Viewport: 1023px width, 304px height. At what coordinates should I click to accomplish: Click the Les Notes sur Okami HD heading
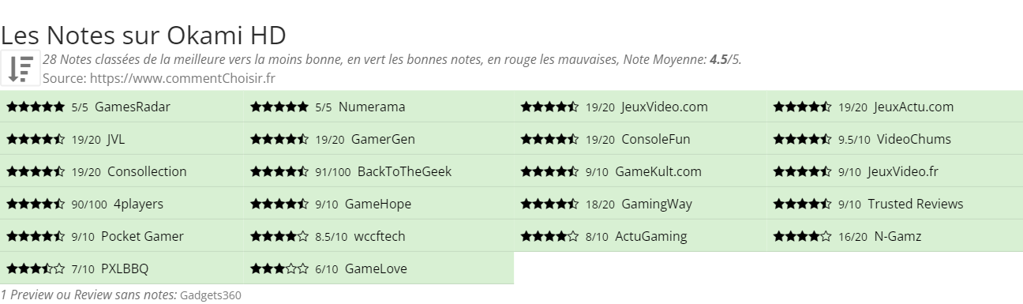(x=143, y=36)
